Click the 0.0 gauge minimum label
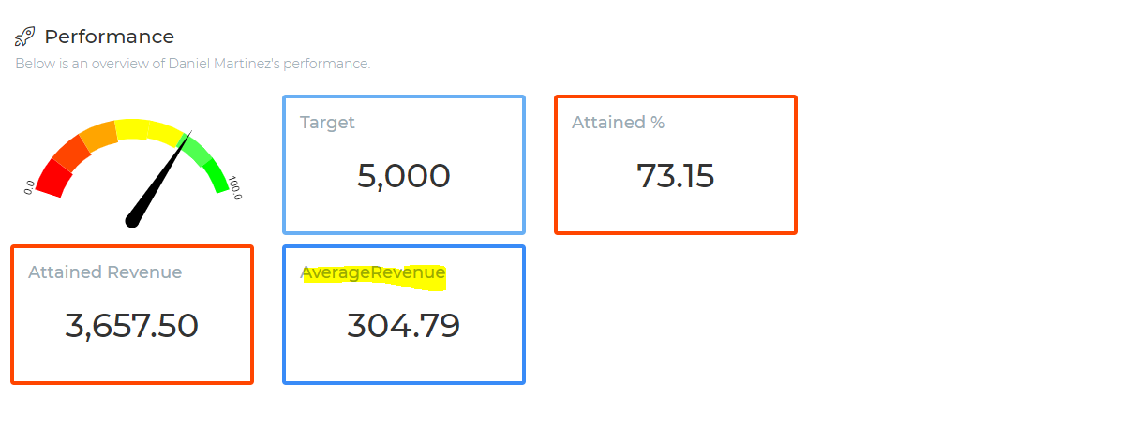 coord(29,188)
